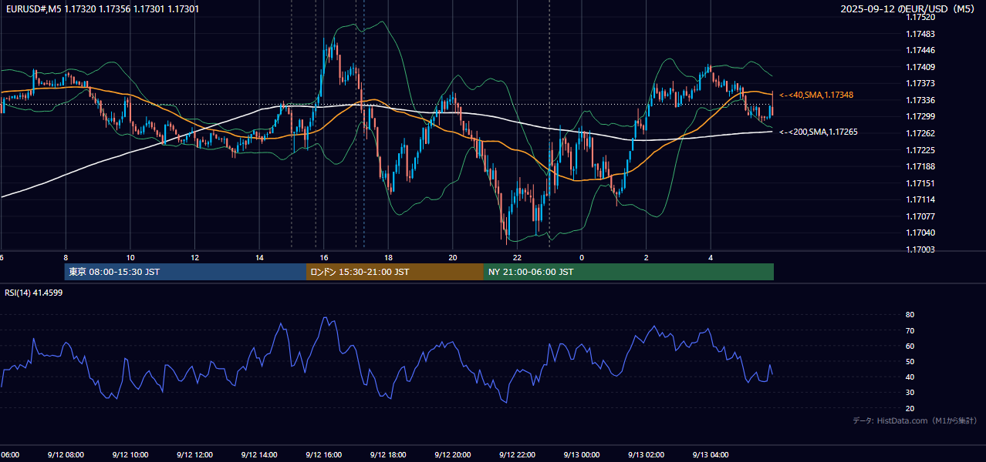Click the 1.17151 price axis label

tap(920, 183)
